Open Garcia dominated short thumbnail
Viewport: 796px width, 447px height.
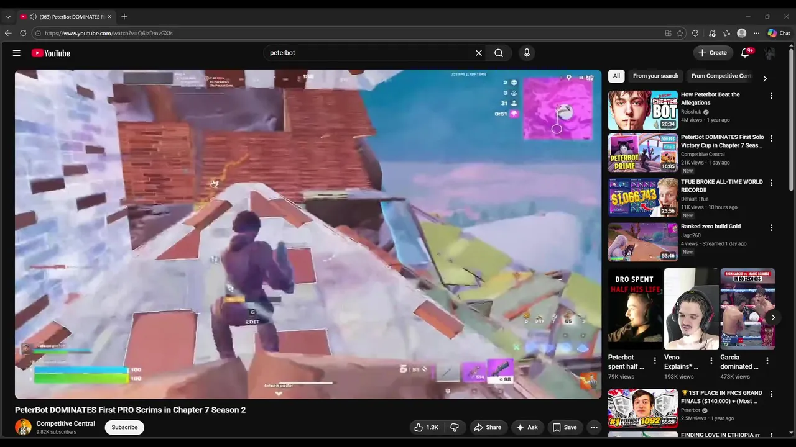tap(747, 309)
